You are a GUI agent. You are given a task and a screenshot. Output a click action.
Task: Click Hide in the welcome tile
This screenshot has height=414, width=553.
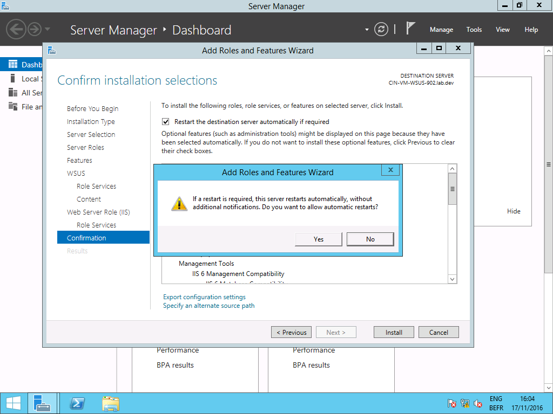[x=514, y=211]
